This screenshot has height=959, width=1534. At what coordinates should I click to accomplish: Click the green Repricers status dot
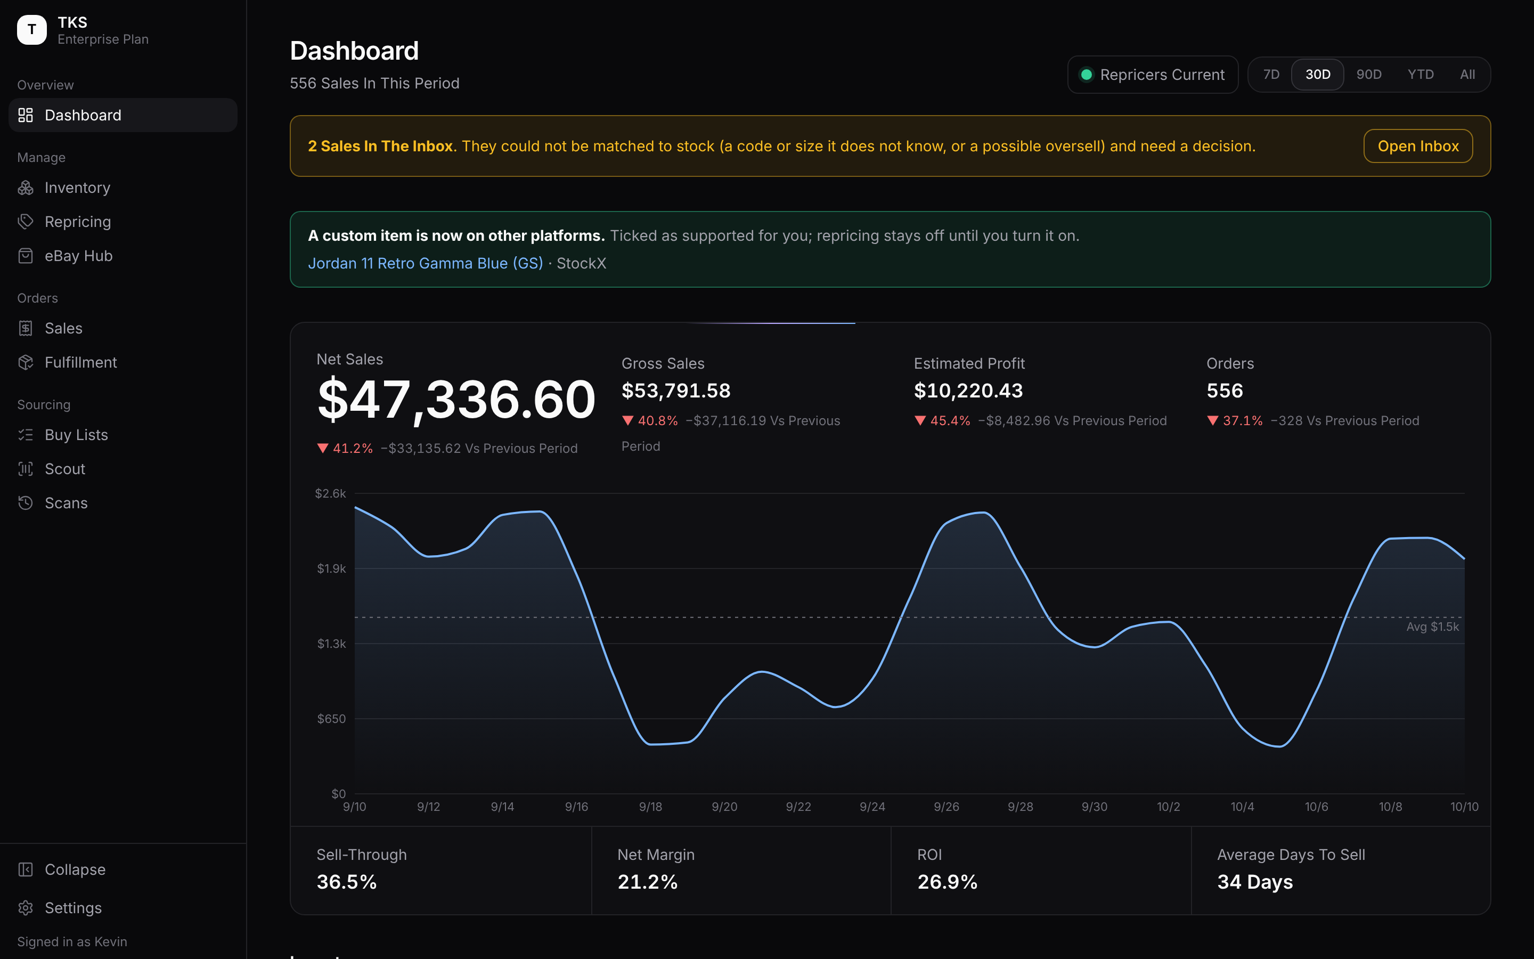point(1086,75)
